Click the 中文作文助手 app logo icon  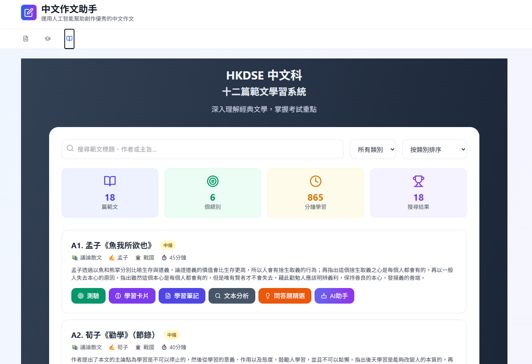29,12
